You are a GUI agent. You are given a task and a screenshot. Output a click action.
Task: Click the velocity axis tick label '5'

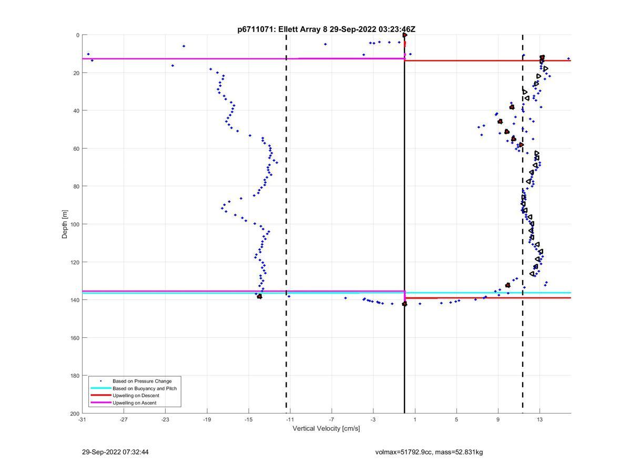click(456, 419)
